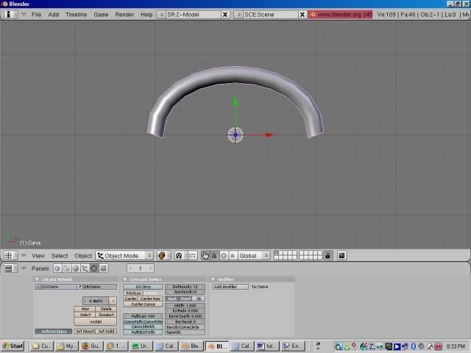Click the material New button
471x353 pixels.
[85, 309]
